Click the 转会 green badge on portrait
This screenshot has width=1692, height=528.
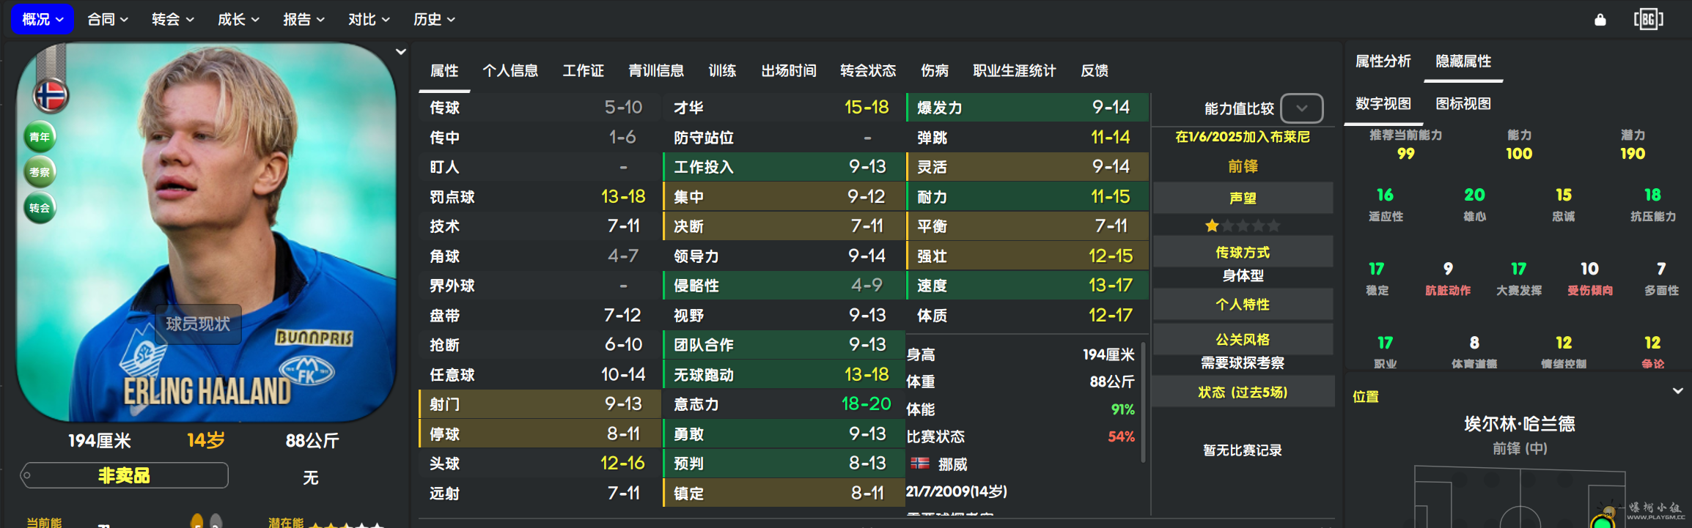40,208
